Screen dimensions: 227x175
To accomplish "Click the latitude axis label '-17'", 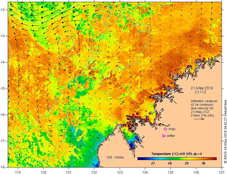I will pos(3,141).
